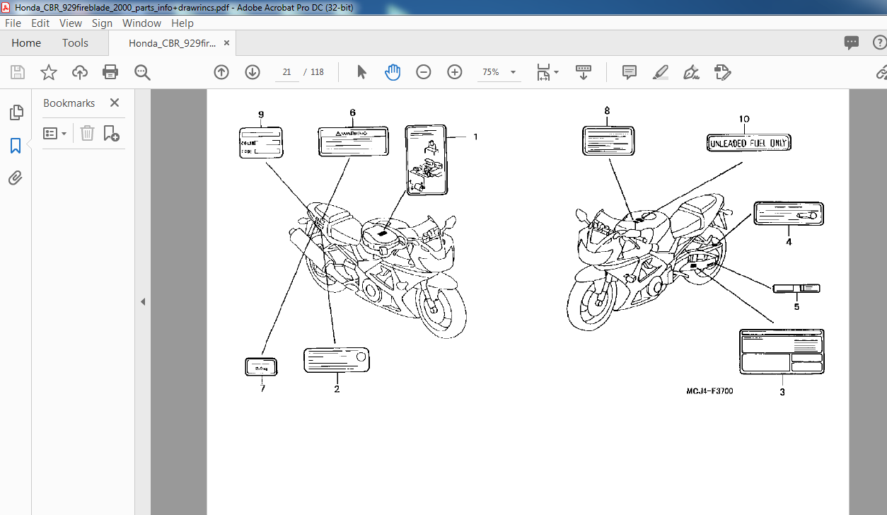Click the stamp tool icon
Viewport: 887px width, 515px height.
(722, 72)
